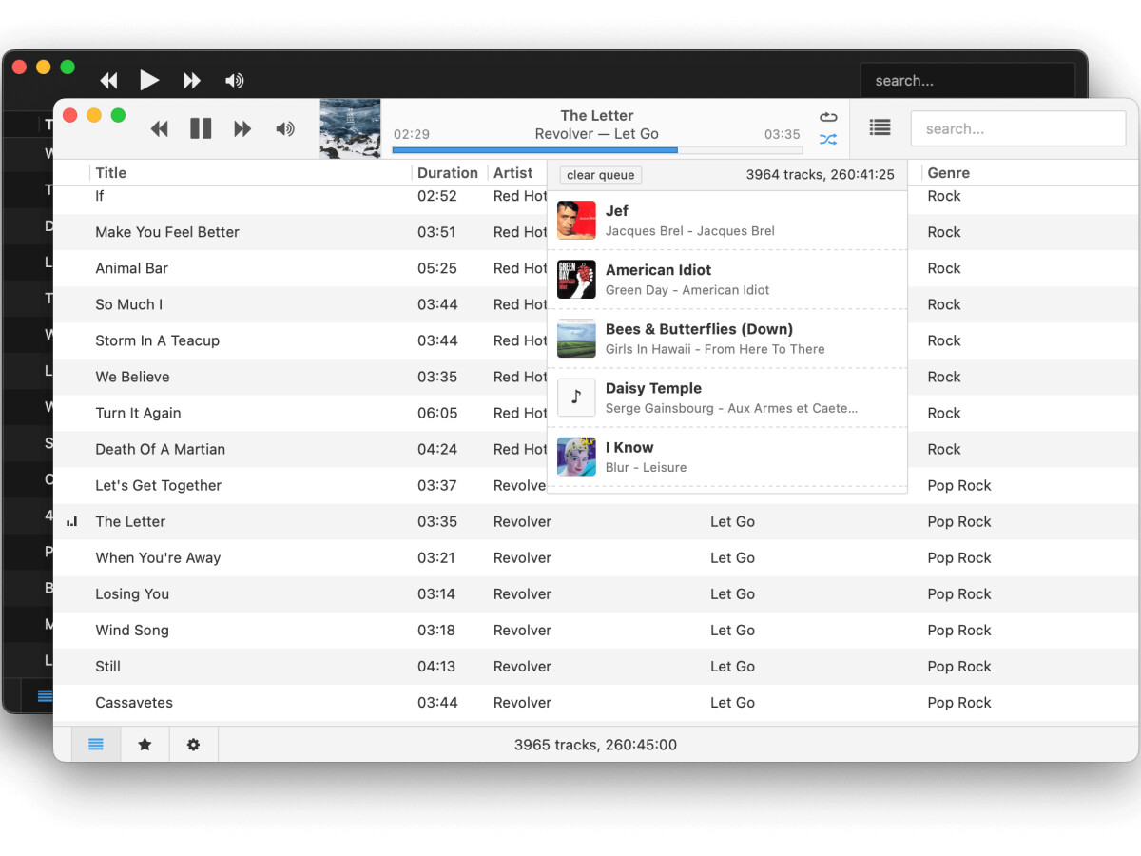Image resolution: width=1141 pixels, height=856 pixels.
Task: Select the 'Cassavetes' track row
Action: (595, 702)
